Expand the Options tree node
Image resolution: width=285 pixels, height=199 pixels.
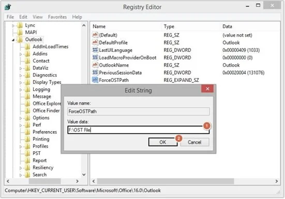(21, 118)
